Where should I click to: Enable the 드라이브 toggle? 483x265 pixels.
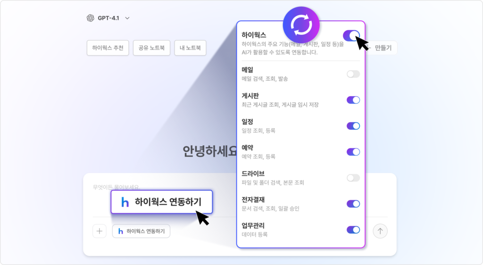[353, 178]
